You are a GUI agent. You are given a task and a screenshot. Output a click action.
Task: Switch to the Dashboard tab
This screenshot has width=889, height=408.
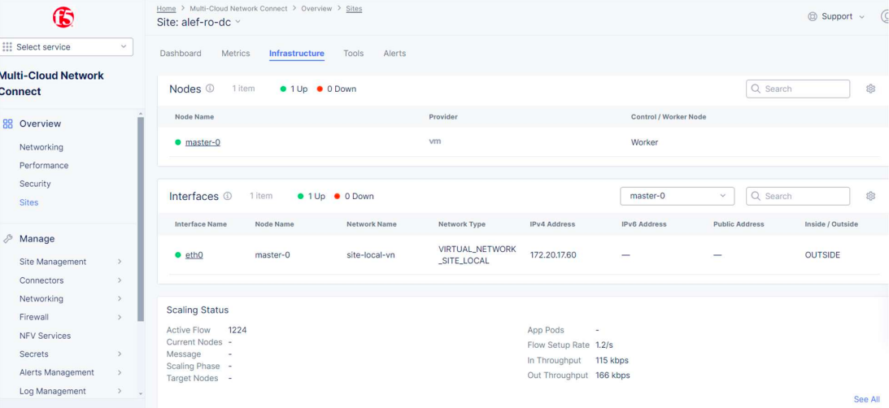181,54
